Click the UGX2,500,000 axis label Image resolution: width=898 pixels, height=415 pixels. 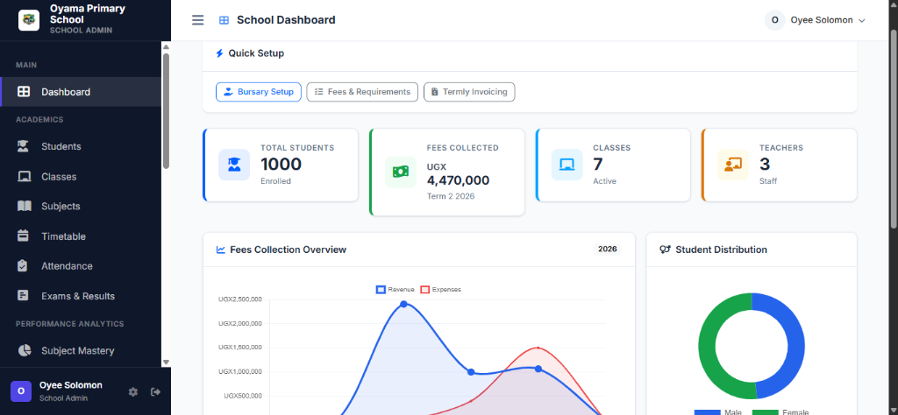pyautogui.click(x=240, y=299)
